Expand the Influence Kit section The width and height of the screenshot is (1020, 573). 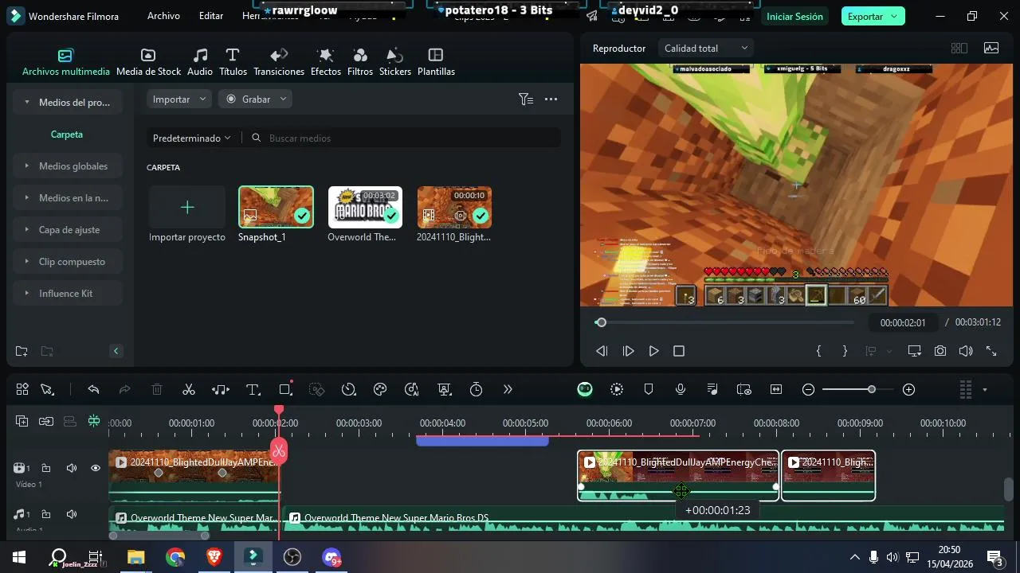(x=67, y=294)
